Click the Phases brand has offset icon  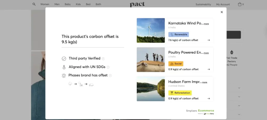tap(64, 76)
